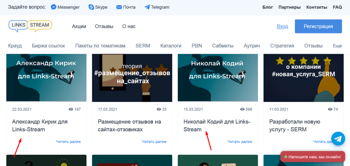Open размещение отзывов post thumbnail
This screenshot has width=350, height=166.
click(132, 78)
